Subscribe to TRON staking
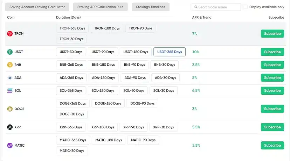The image size is (290, 161). tap(272, 34)
